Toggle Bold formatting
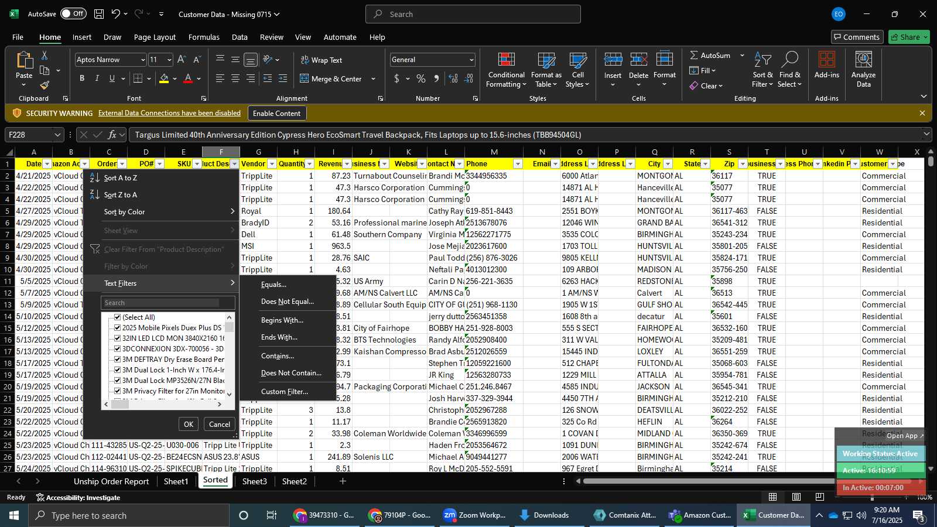The image size is (937, 527). click(x=82, y=78)
